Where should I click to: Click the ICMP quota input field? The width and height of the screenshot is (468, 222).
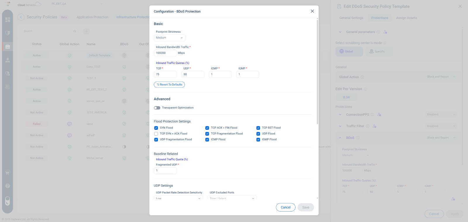tap(220, 74)
